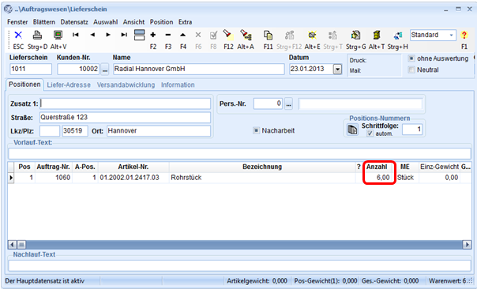Select article number cell 01.2002.01.2417.03

133,178
